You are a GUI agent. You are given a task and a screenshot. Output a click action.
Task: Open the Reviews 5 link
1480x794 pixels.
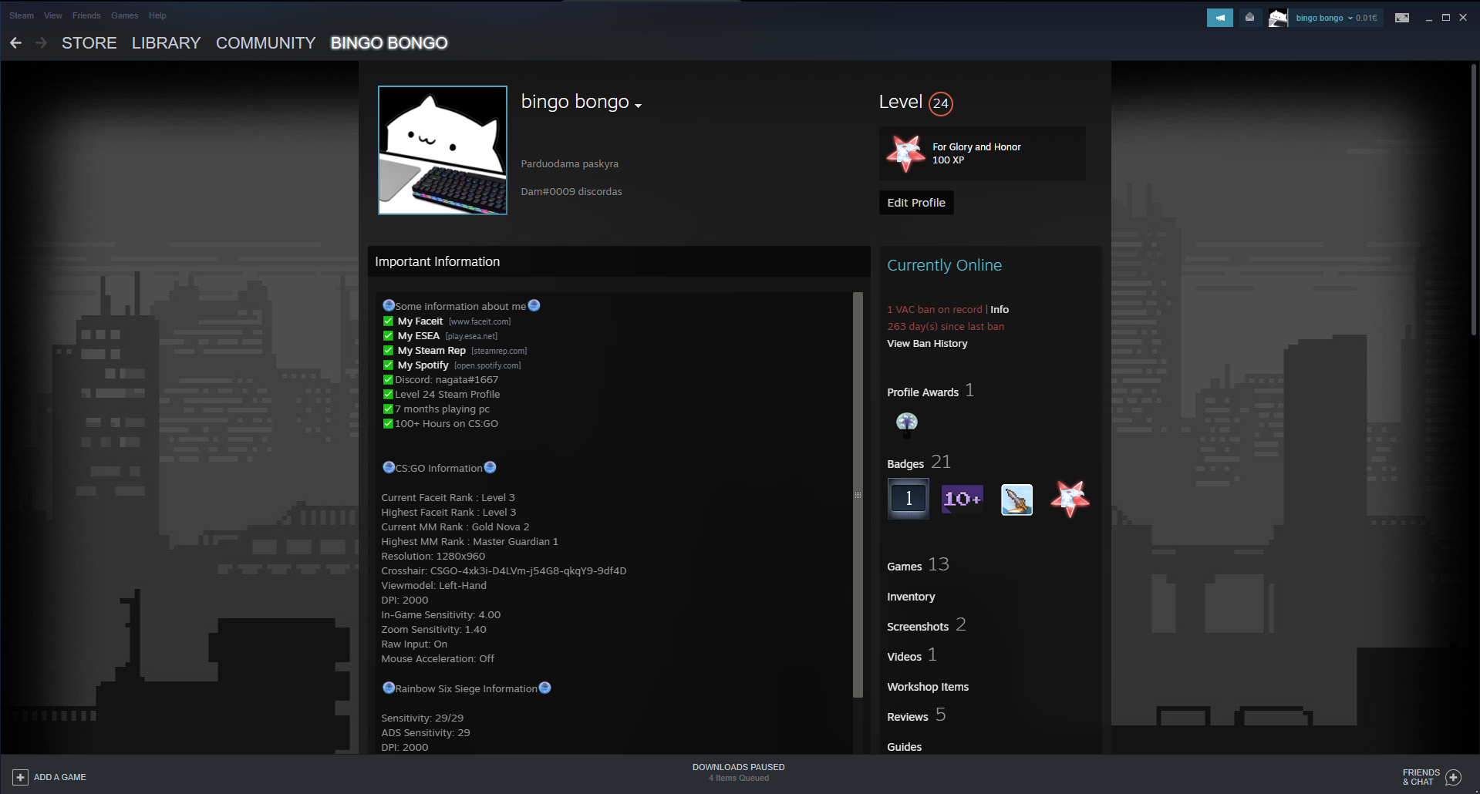point(916,715)
